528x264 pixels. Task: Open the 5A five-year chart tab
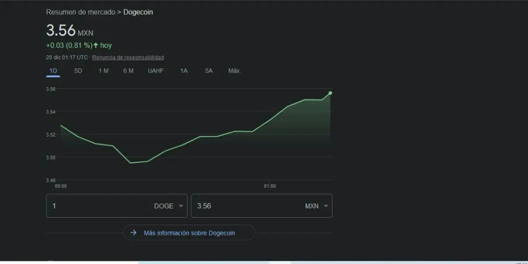(209, 71)
